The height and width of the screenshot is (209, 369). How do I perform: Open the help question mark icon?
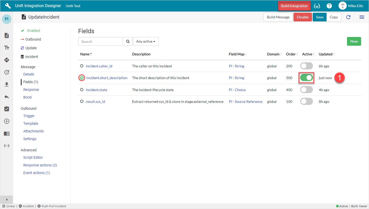tap(329, 6)
